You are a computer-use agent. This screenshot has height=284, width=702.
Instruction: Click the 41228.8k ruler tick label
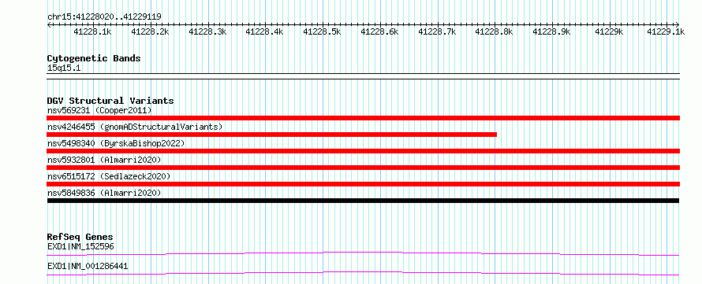tap(494, 31)
